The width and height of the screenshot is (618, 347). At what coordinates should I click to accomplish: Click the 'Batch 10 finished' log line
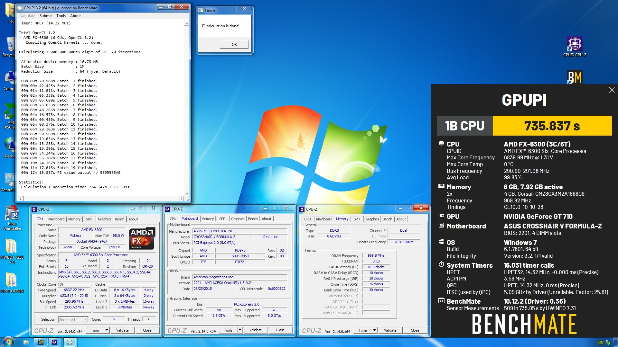tap(59, 124)
